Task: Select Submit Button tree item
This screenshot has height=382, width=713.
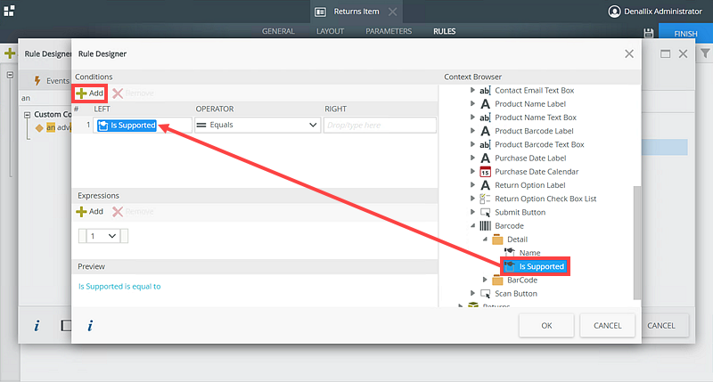Action: [520, 212]
